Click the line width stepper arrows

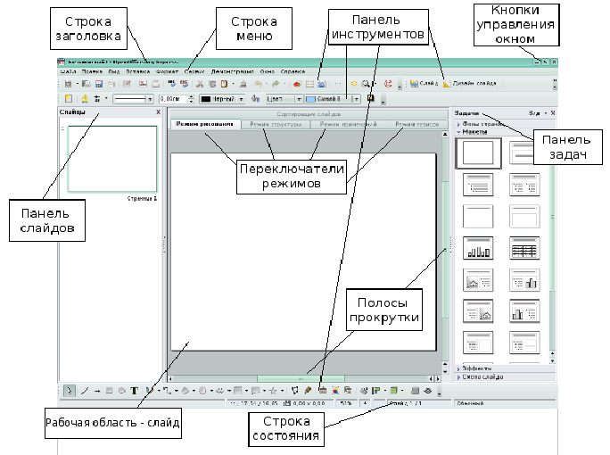coord(191,99)
